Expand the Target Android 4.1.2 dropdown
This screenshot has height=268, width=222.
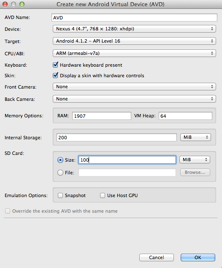134,41
